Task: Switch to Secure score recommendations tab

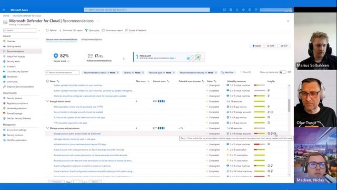Action: [x=62, y=40]
